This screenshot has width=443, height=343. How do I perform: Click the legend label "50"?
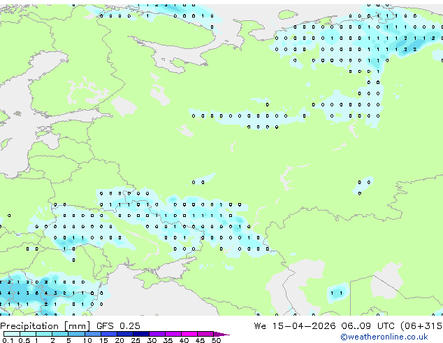click(x=216, y=340)
